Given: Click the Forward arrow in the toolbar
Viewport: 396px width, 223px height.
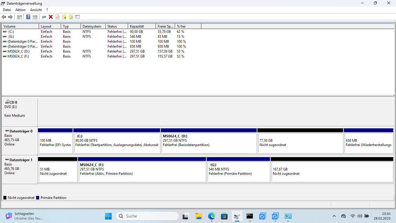Looking at the screenshot, I should [x=10, y=17].
